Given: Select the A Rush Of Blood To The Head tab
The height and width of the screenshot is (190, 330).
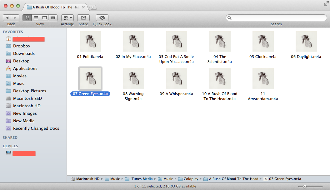Looking at the screenshot, I should pos(55,7).
